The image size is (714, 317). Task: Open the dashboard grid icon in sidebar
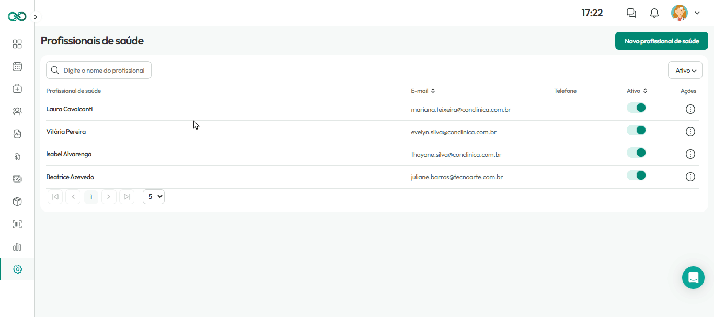[17, 44]
